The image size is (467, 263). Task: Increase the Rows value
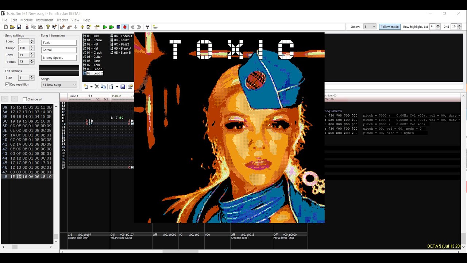pyautogui.click(x=32, y=54)
